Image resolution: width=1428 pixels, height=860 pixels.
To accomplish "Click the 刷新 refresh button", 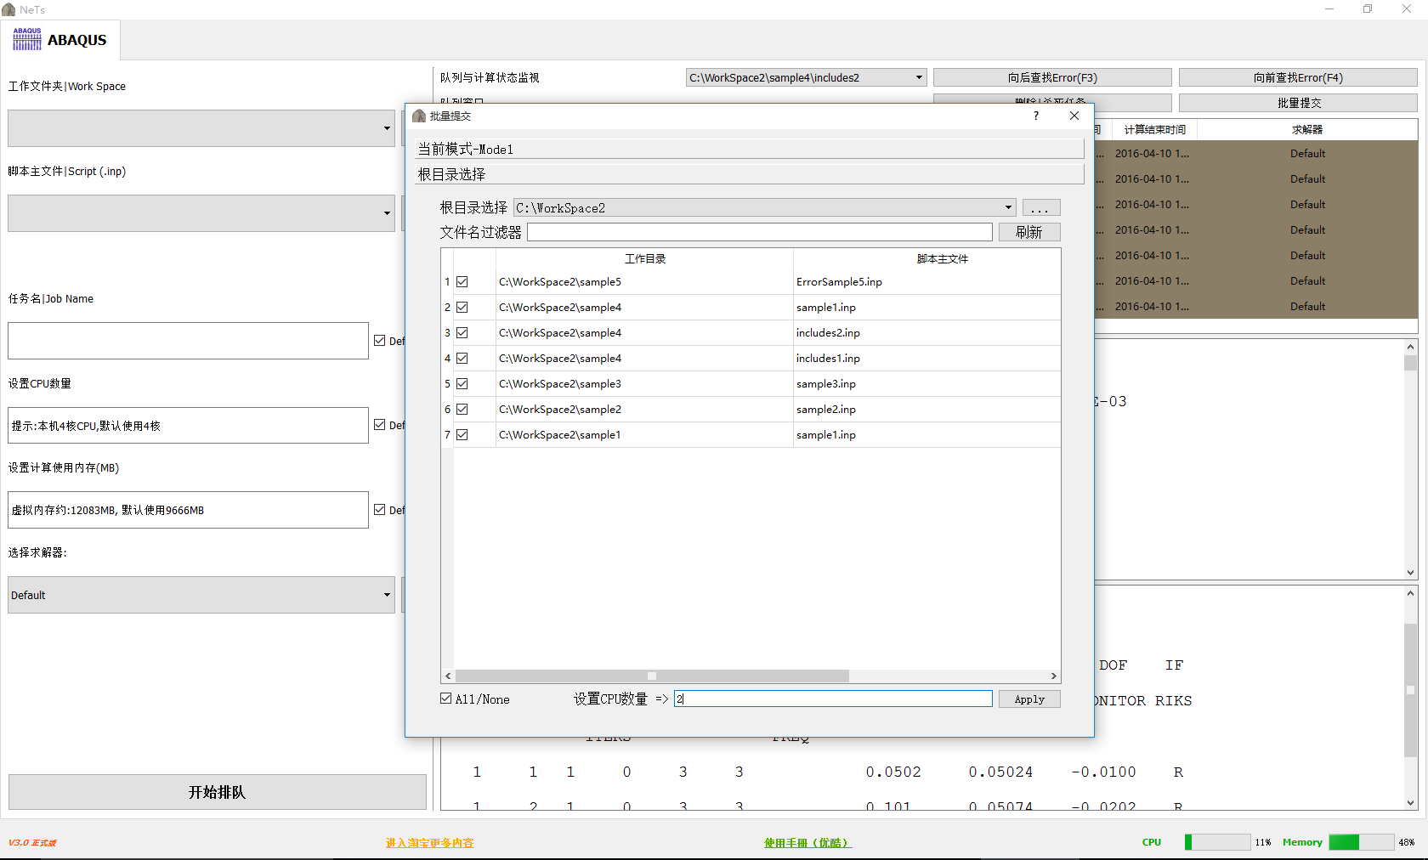I will pos(1028,232).
